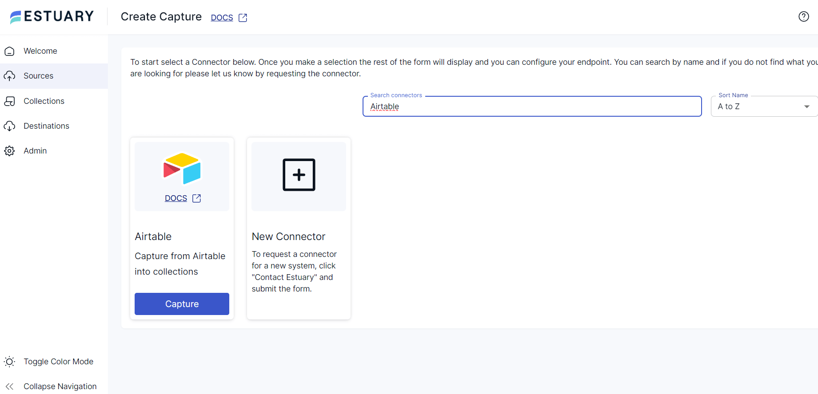The height and width of the screenshot is (394, 818).
Task: Click the Admin gear icon
Action: coord(9,151)
